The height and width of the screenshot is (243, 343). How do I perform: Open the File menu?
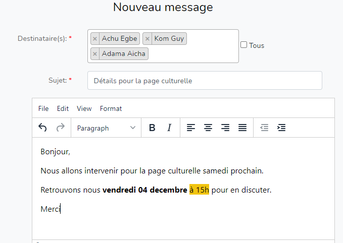[43, 108]
